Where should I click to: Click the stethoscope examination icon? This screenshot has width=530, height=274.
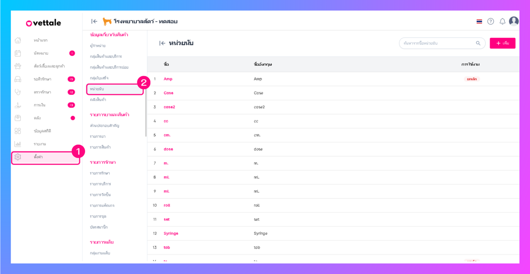pyautogui.click(x=18, y=92)
